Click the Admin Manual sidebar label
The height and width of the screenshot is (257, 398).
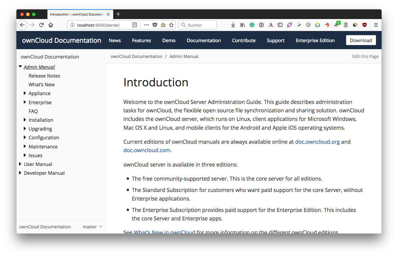pos(39,67)
